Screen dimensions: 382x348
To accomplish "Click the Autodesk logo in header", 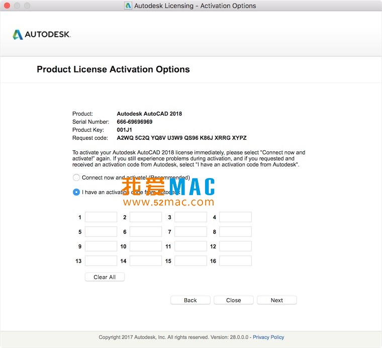I will pyautogui.click(x=42, y=35).
